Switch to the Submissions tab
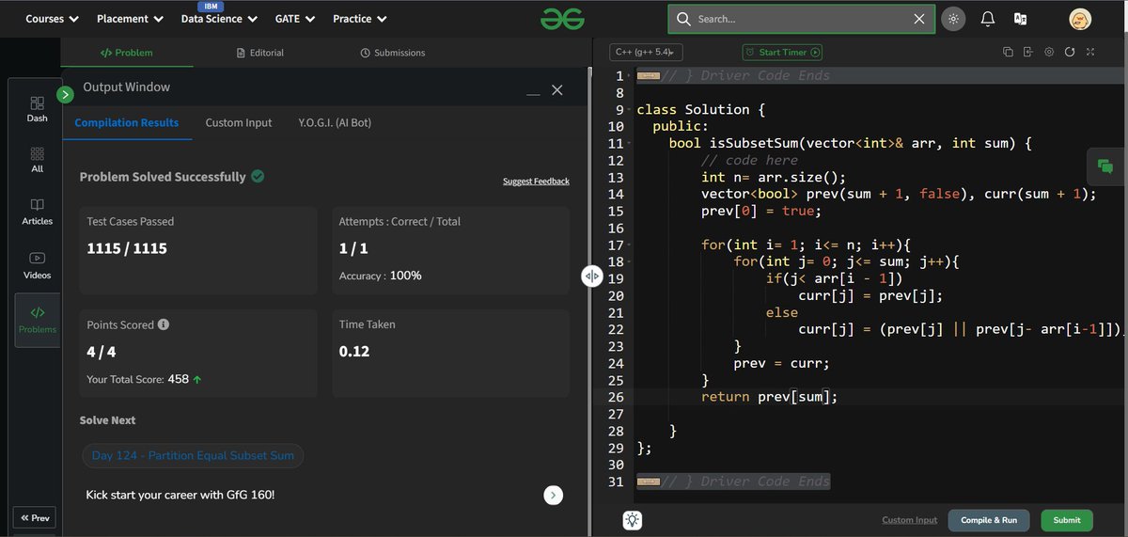 (x=393, y=53)
